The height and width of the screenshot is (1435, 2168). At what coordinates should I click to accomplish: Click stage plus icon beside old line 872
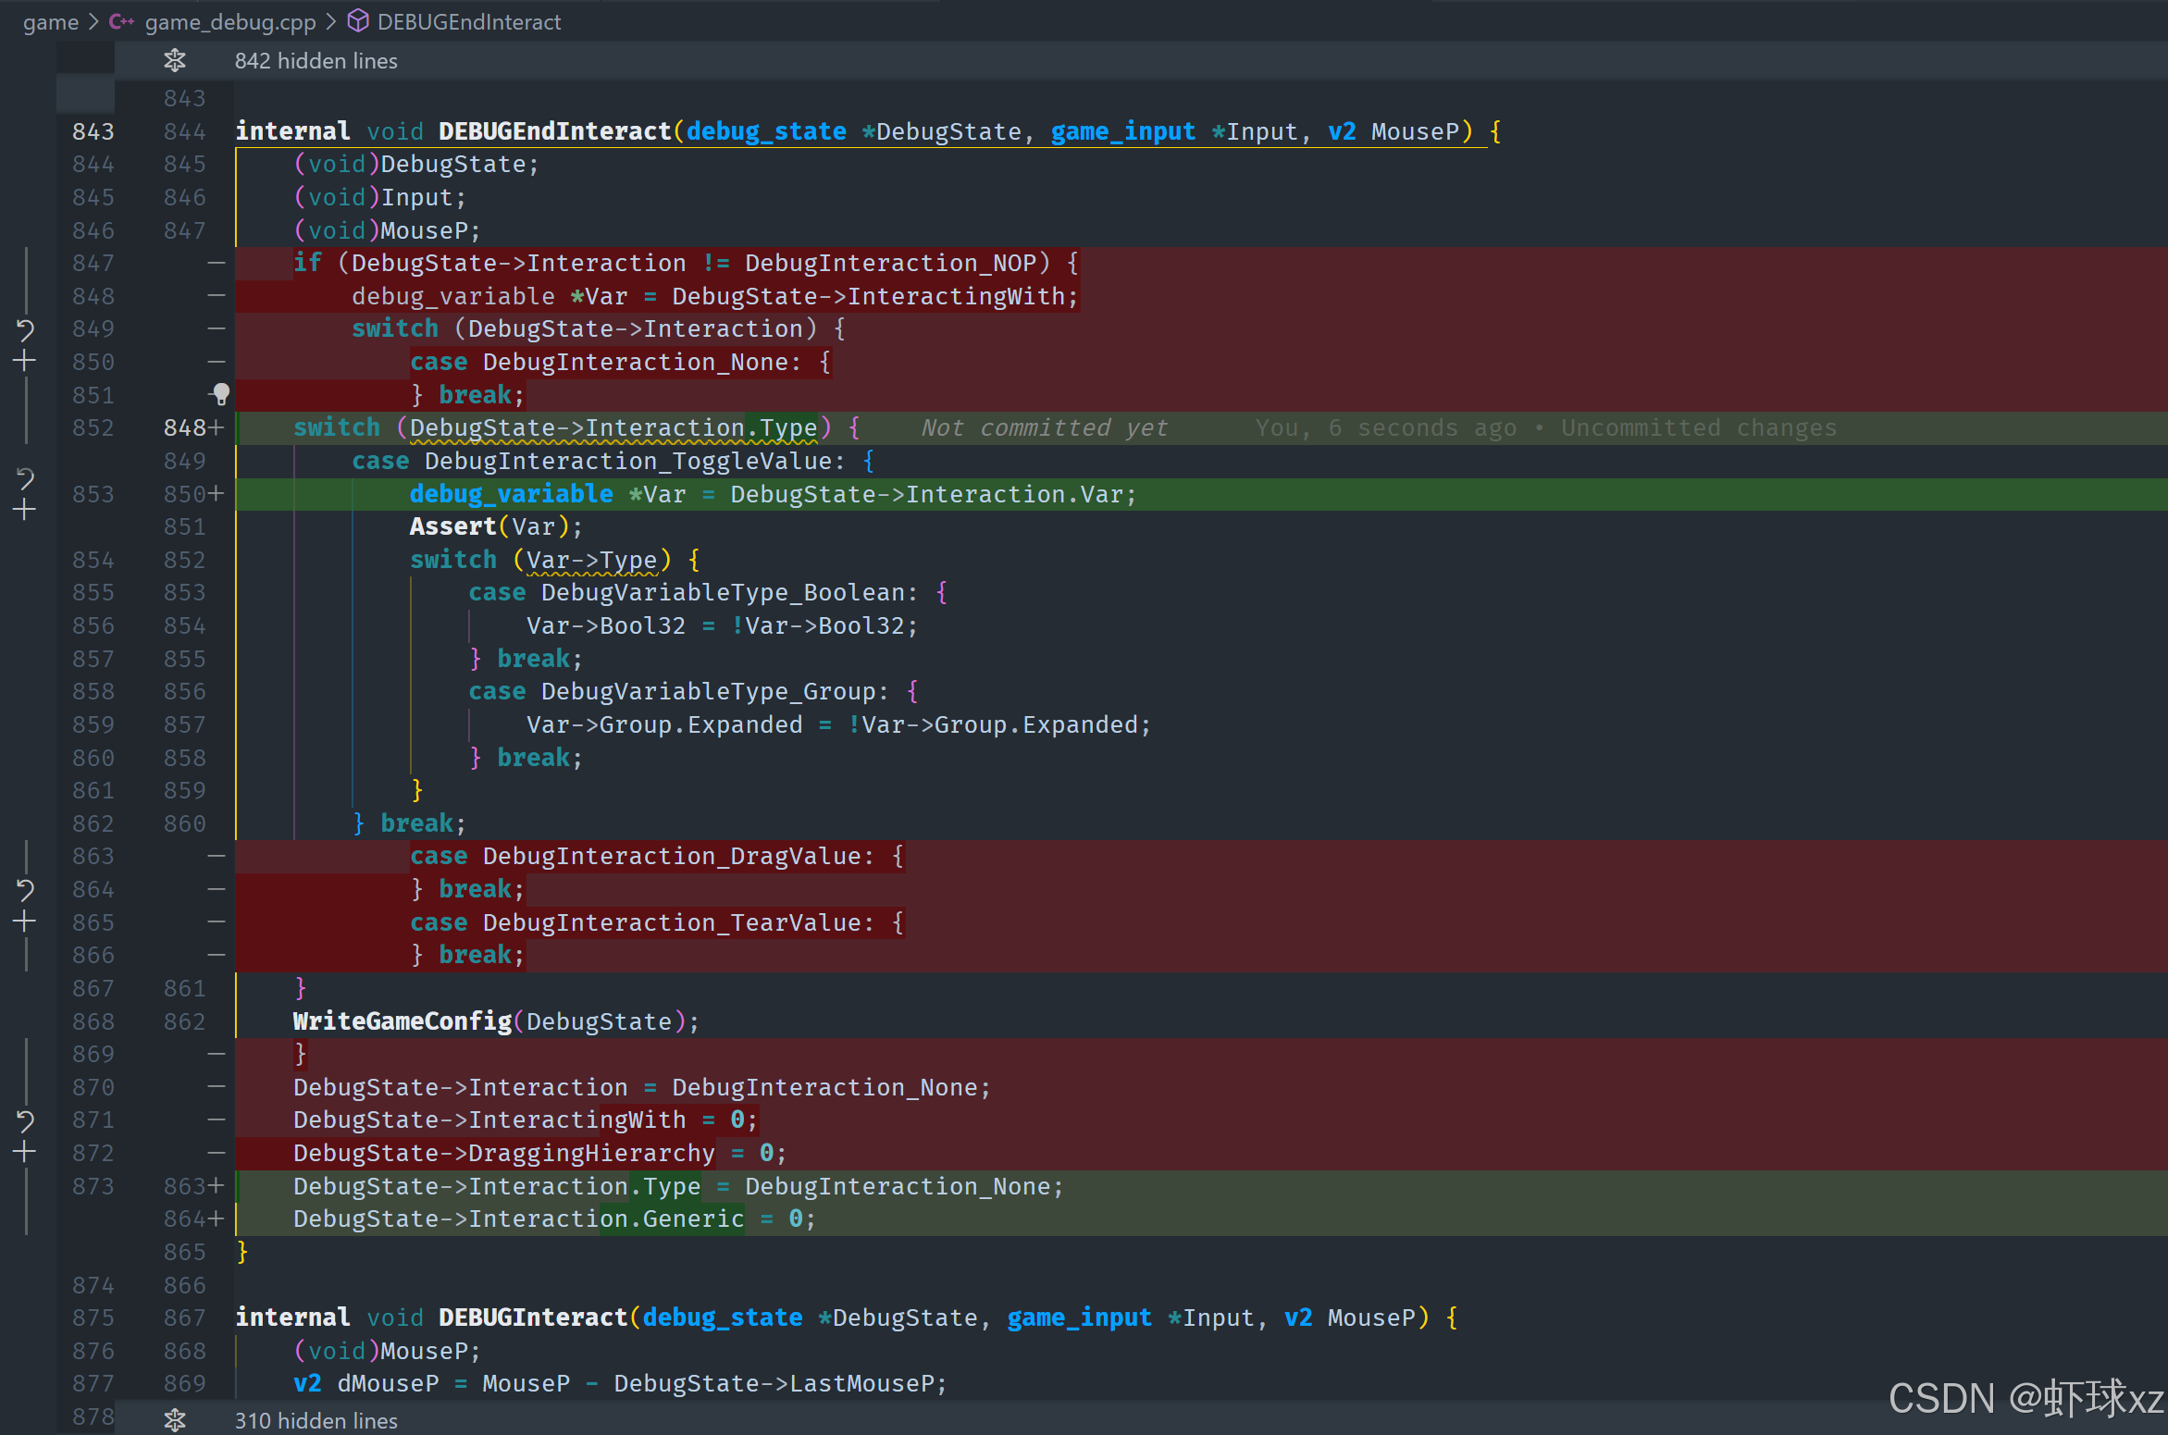(25, 1153)
